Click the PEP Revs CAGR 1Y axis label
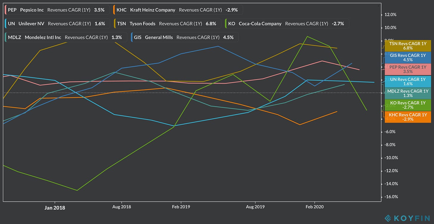The width and height of the screenshot is (434, 224). tap(407, 69)
